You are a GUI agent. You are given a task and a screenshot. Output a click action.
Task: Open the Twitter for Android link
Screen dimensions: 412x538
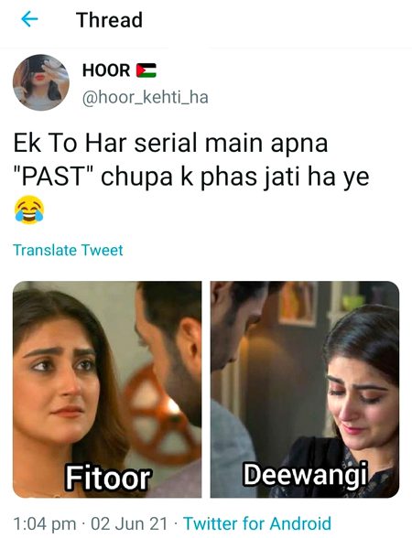coord(257,523)
